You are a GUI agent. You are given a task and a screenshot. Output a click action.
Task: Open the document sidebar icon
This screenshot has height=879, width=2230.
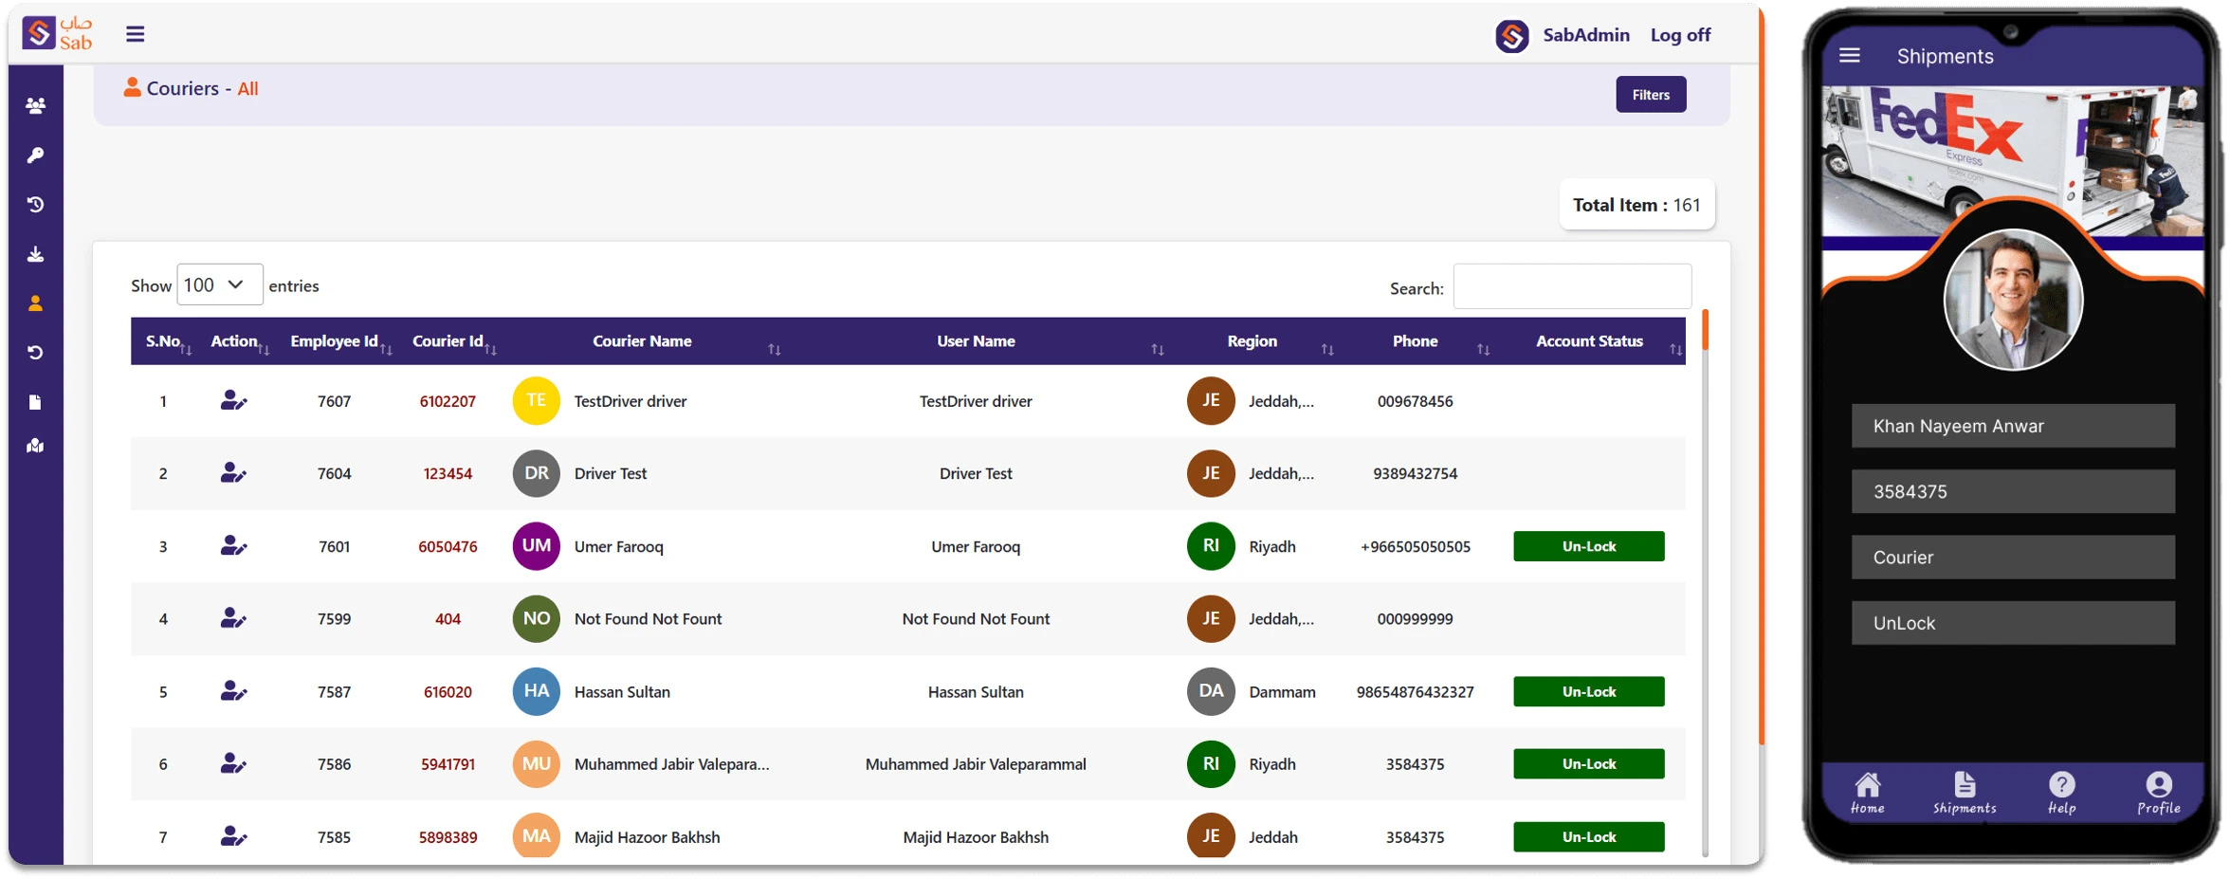(x=35, y=401)
